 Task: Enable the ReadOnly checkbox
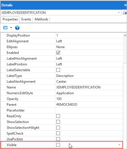coord(58,116)
